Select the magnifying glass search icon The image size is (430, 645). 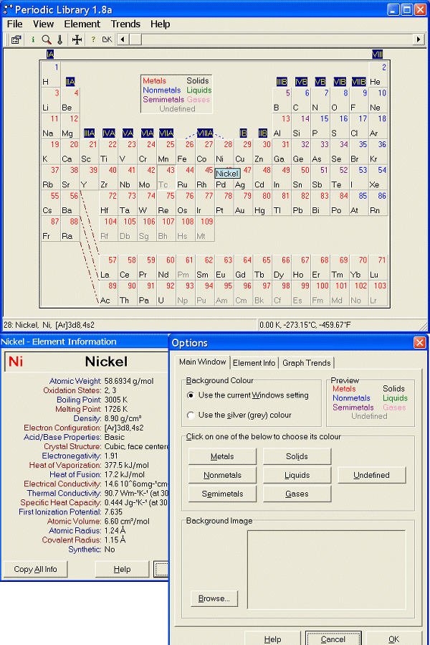[x=47, y=39]
